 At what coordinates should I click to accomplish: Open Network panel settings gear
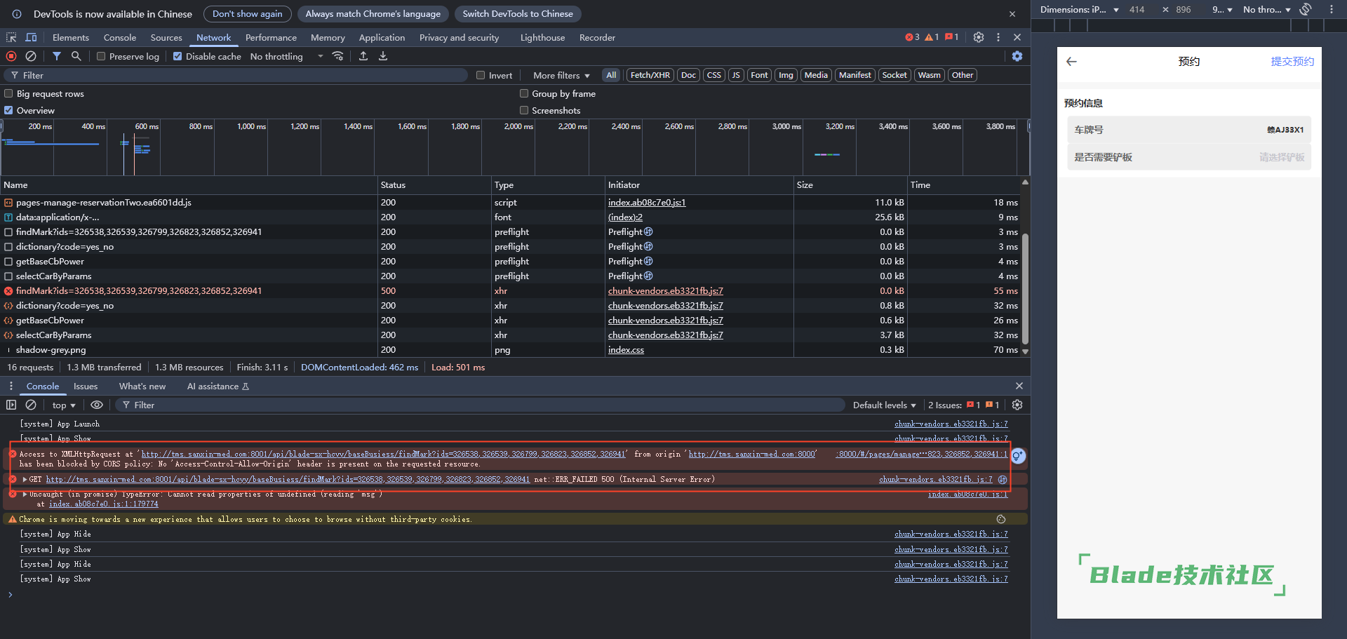[x=1017, y=56]
